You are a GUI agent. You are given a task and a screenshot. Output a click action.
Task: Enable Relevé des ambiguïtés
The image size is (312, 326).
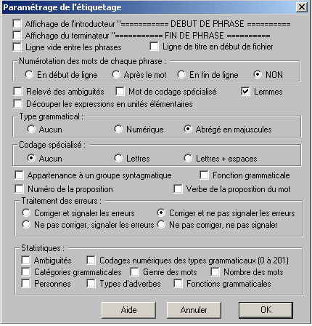[18, 92]
